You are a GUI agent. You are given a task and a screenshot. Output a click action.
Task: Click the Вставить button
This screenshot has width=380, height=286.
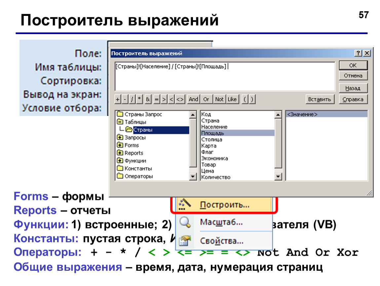(x=320, y=99)
